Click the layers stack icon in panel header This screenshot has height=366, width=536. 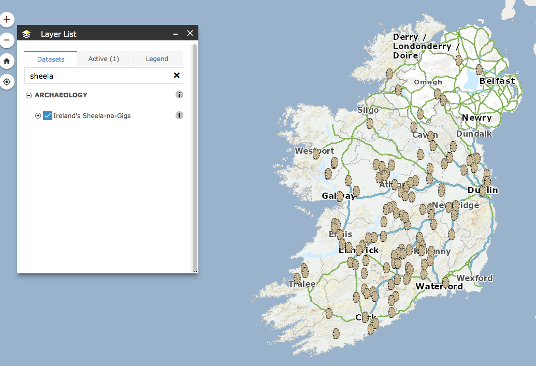pyautogui.click(x=27, y=34)
